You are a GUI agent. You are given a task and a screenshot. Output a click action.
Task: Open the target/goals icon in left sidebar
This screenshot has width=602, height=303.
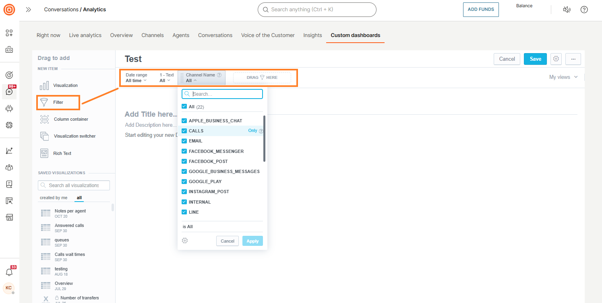click(9, 75)
